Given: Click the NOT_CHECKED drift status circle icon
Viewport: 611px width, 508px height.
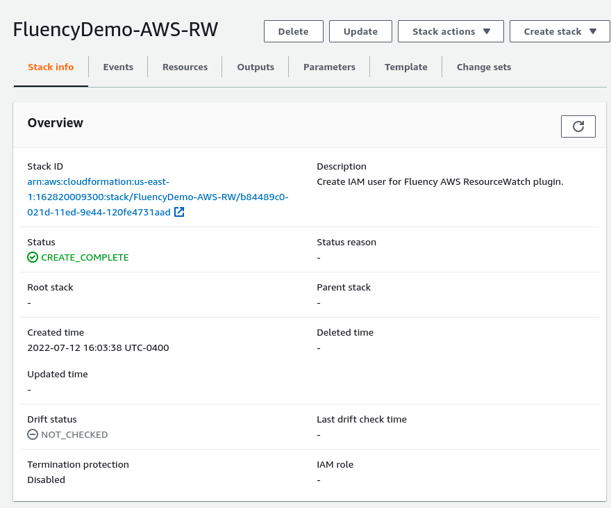Looking at the screenshot, I should (33, 434).
